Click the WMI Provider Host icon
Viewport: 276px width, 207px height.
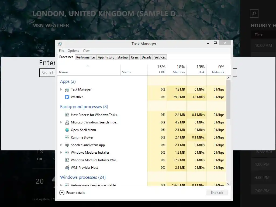coord(67,168)
